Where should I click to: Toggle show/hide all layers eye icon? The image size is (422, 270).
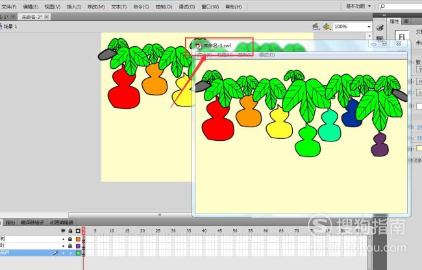[x=63, y=231]
